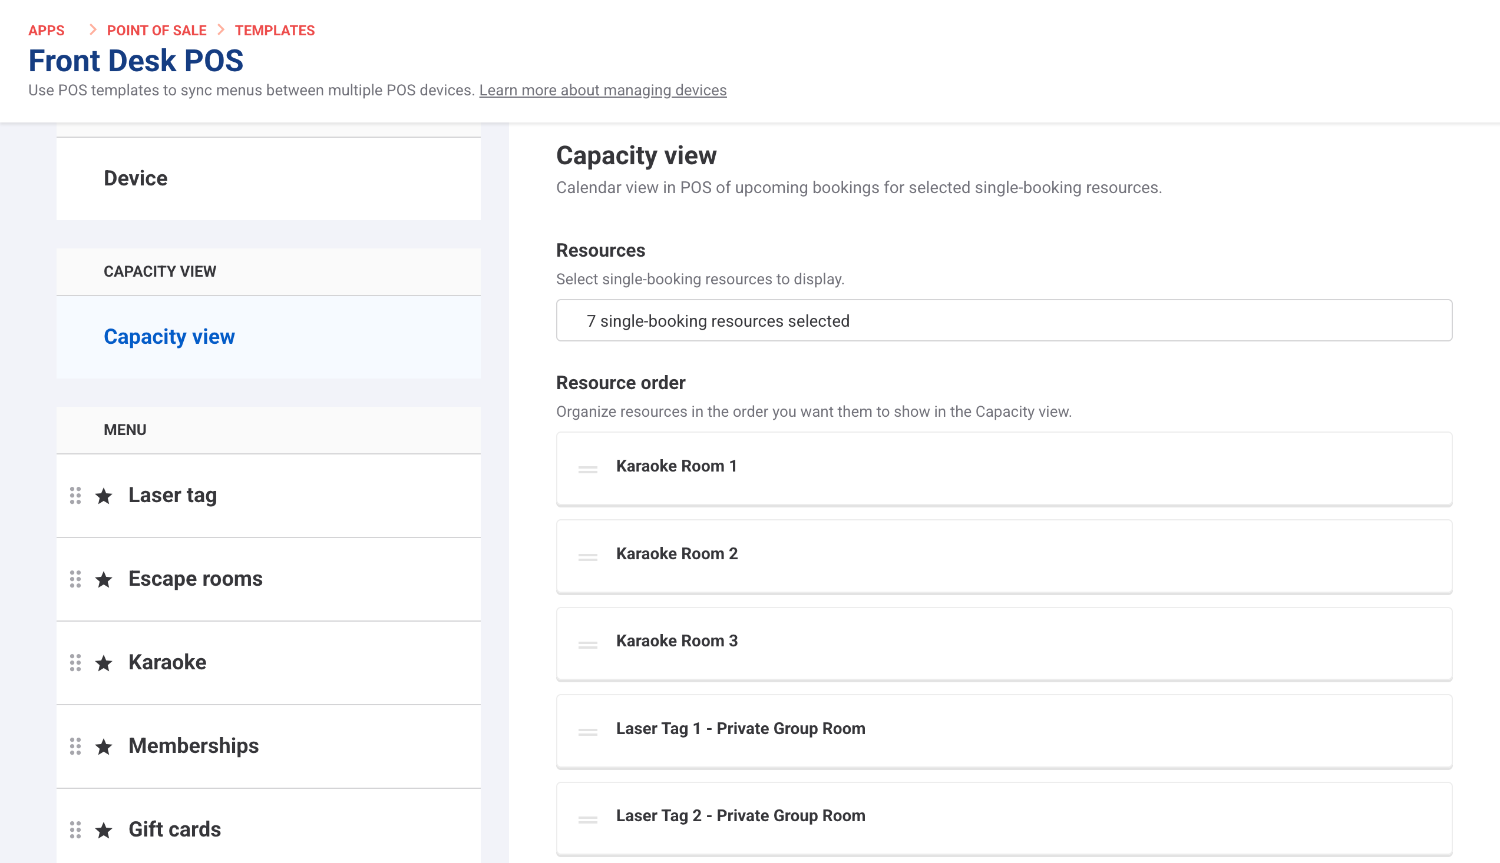
Task: Click the drag dots next to Laser tag
Action: tap(75, 496)
